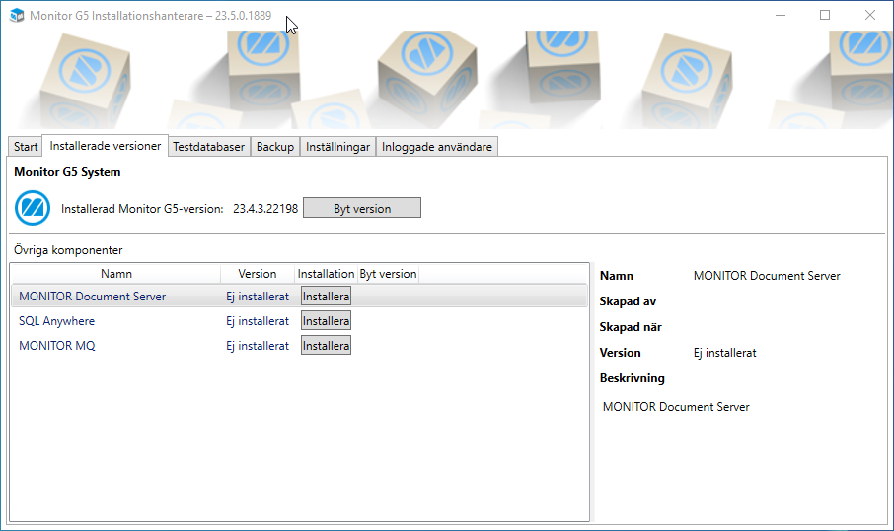Click Installera in the MONITOR MQ row
The width and height of the screenshot is (894, 531).
point(327,346)
